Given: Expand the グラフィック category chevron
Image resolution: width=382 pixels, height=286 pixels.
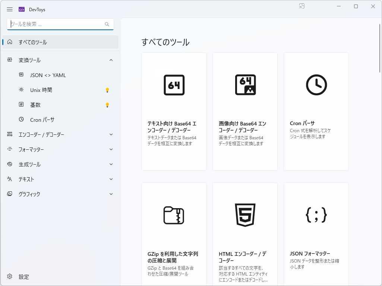Looking at the screenshot, I should tap(111, 194).
